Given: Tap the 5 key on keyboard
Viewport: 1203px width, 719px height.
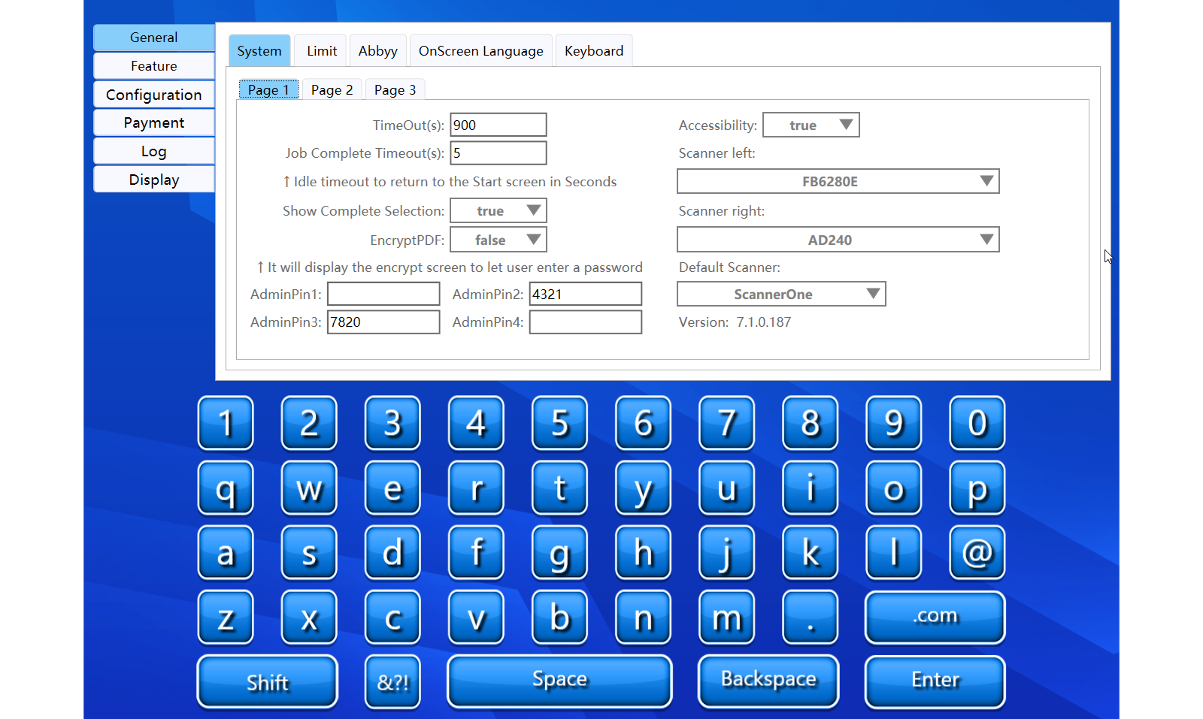Looking at the screenshot, I should [x=559, y=423].
